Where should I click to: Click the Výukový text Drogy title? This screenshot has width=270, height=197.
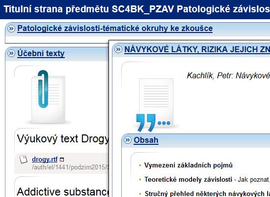(63, 138)
